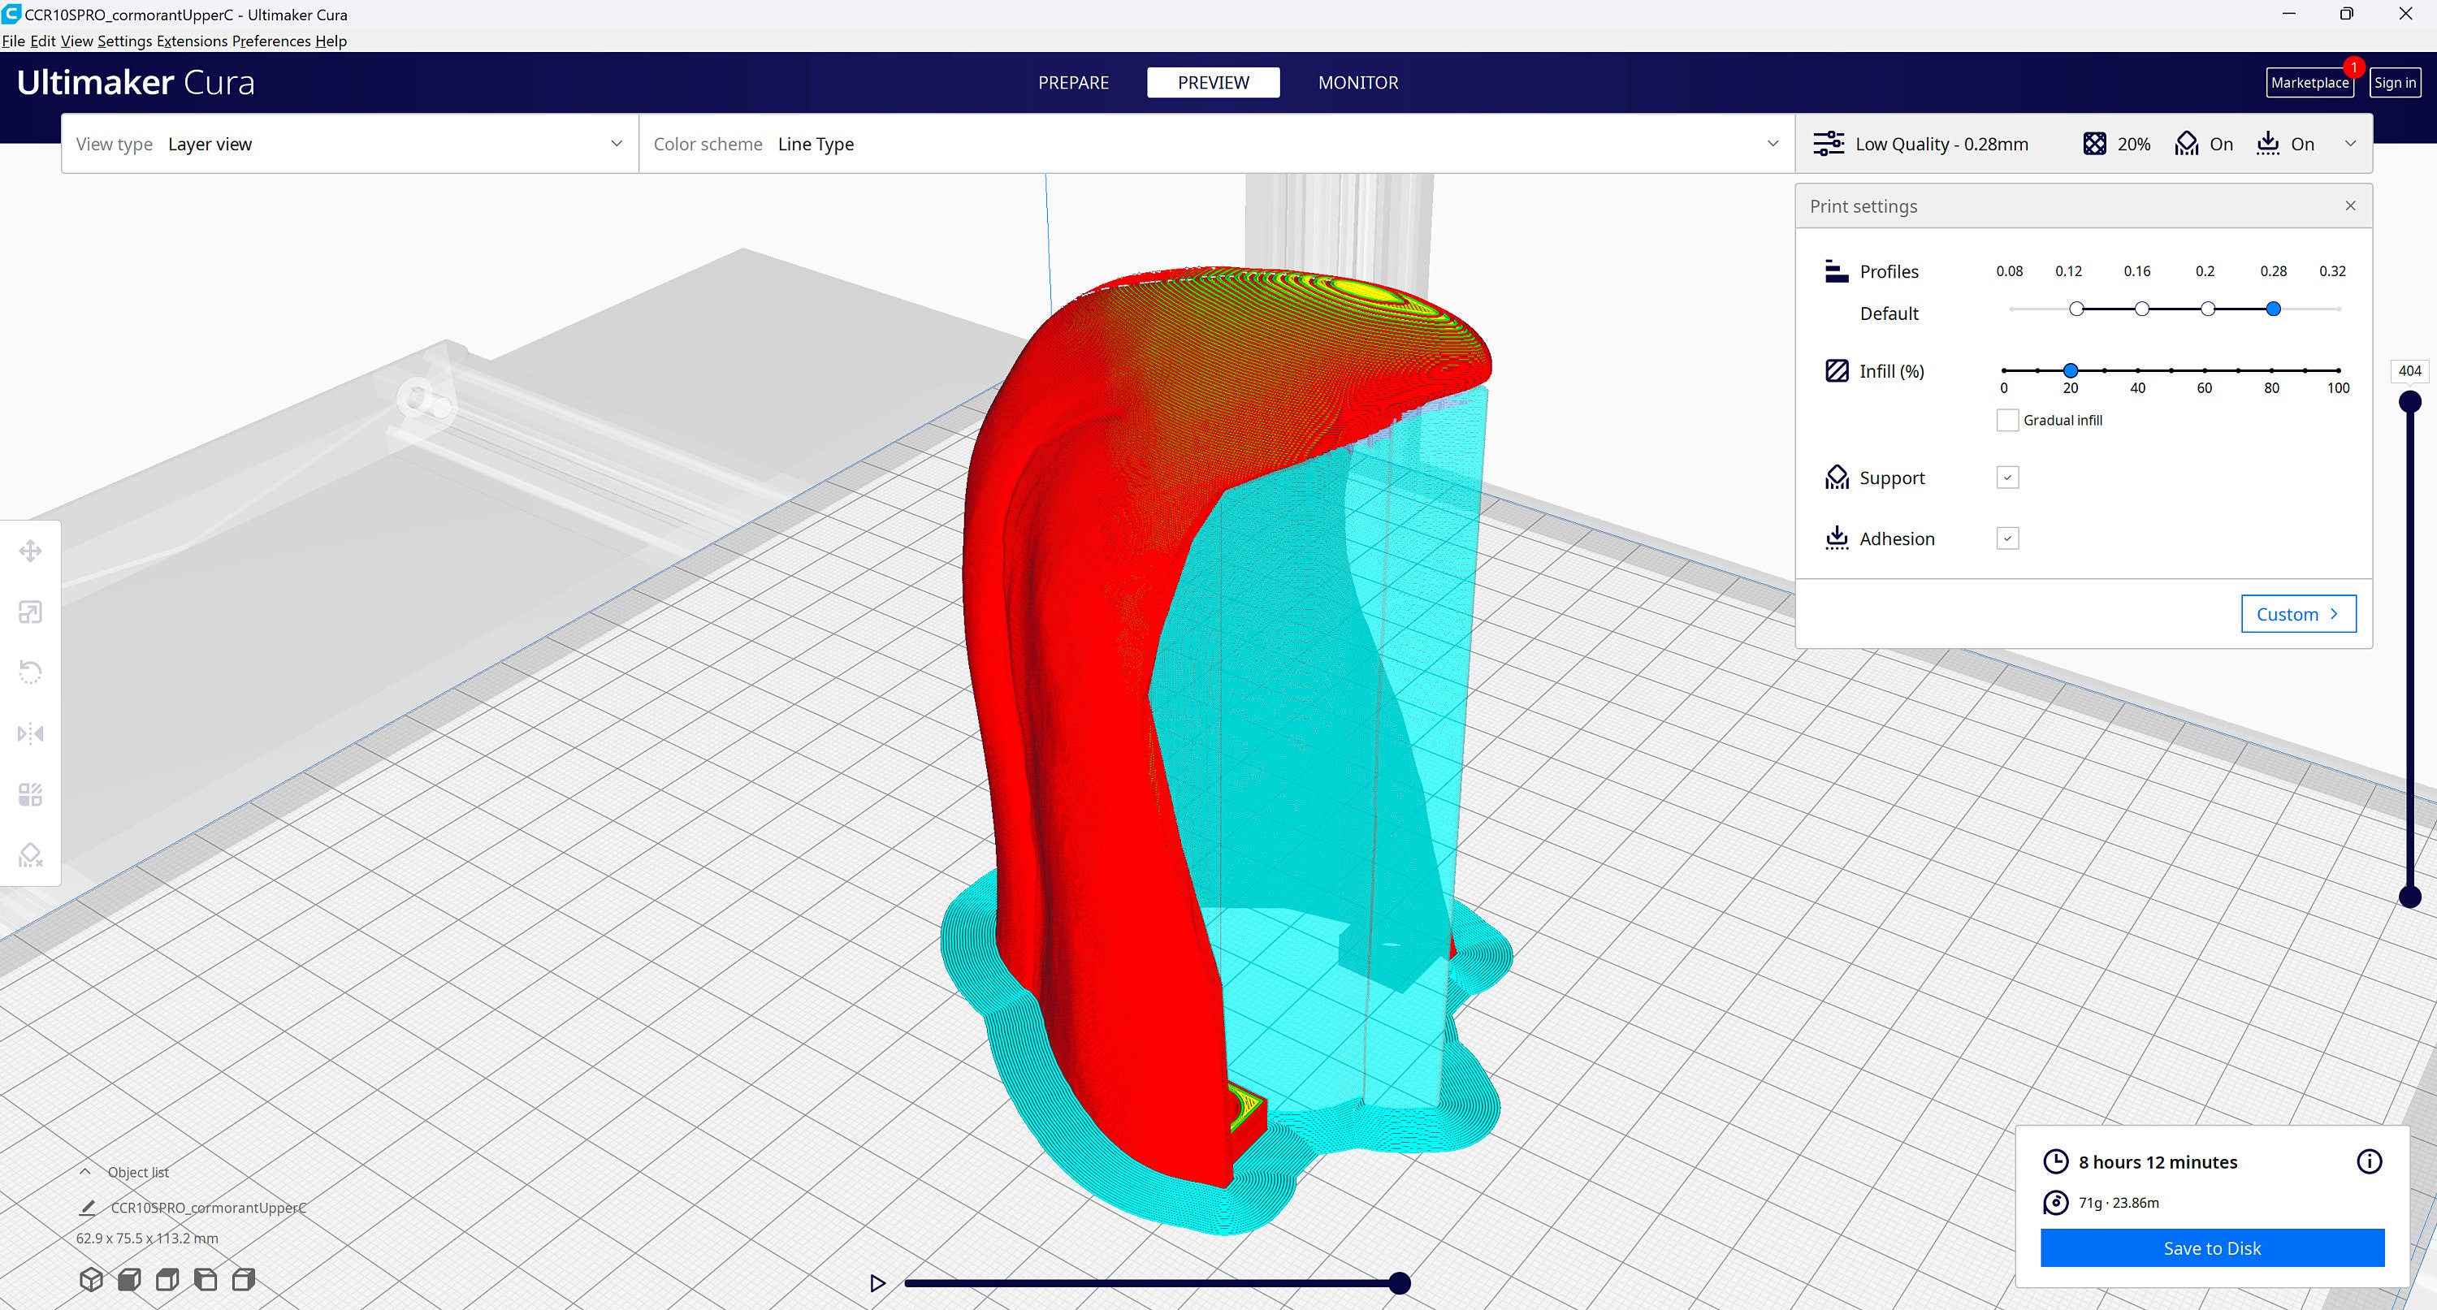The image size is (2437, 1310).
Task: Uncheck the Adhesion checkbox
Action: 2007,538
